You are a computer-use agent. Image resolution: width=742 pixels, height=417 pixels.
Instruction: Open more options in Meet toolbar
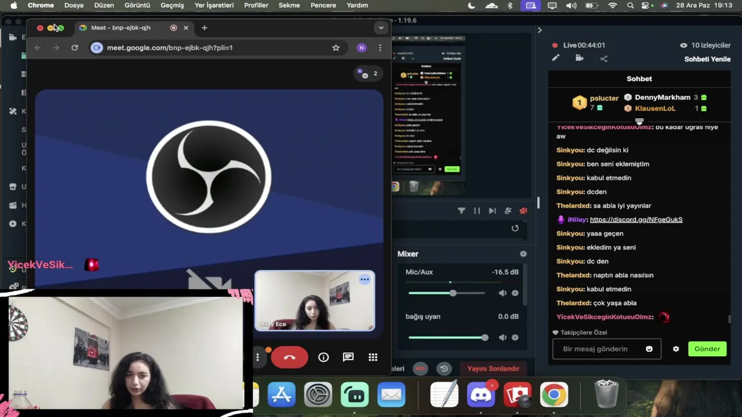tap(257, 357)
